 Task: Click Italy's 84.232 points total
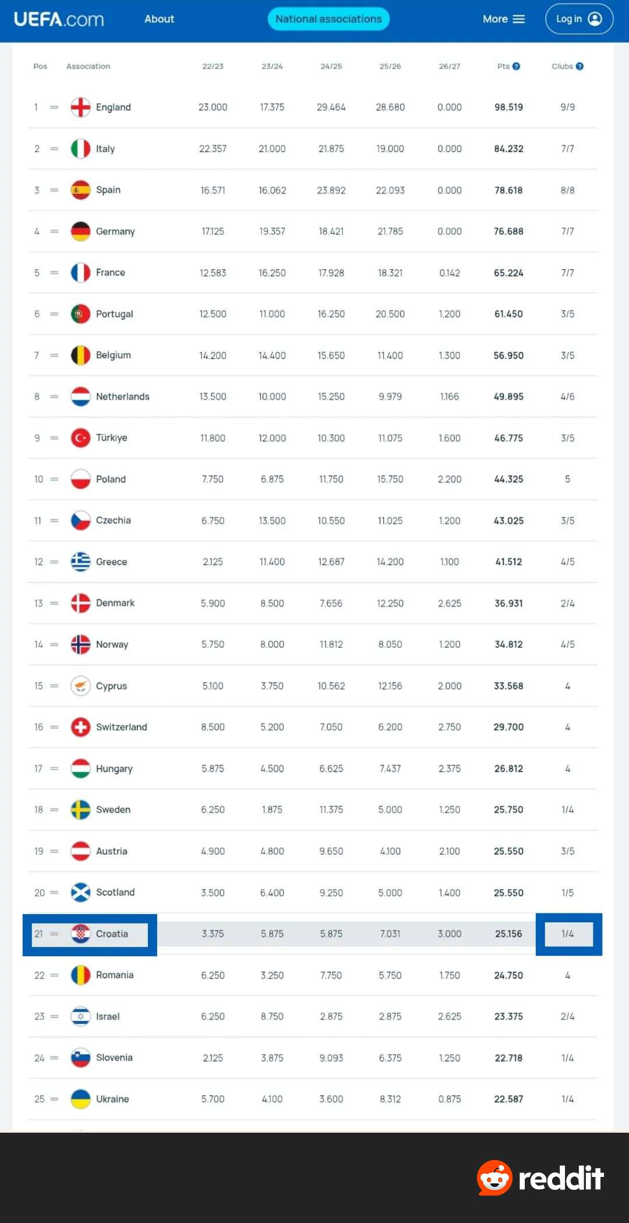[508, 149]
